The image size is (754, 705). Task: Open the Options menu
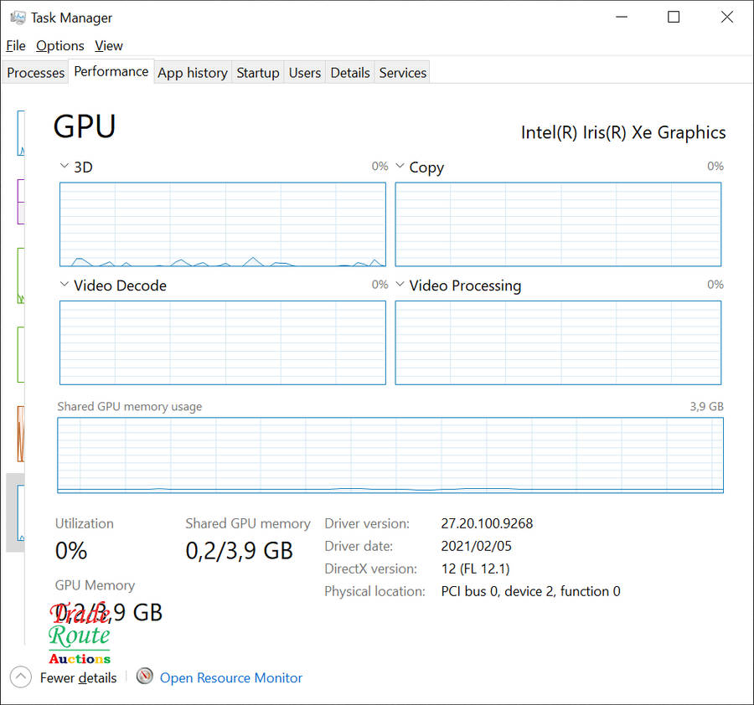[60, 46]
